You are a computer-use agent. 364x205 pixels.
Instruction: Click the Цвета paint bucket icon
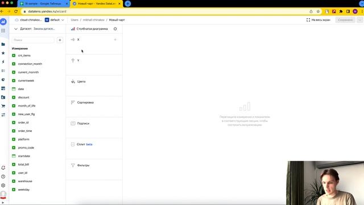coord(73,81)
